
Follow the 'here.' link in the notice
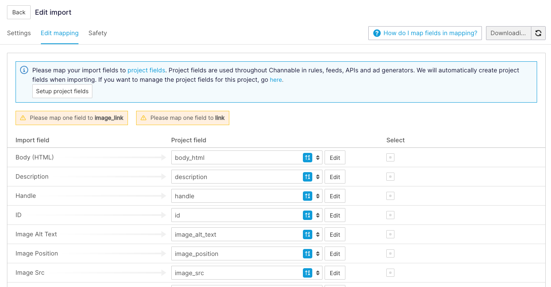[x=277, y=80]
